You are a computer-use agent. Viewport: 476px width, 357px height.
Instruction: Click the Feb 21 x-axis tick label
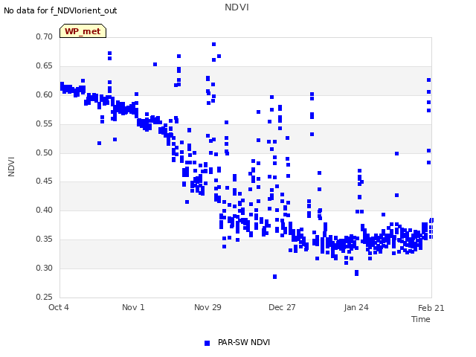(x=431, y=308)
